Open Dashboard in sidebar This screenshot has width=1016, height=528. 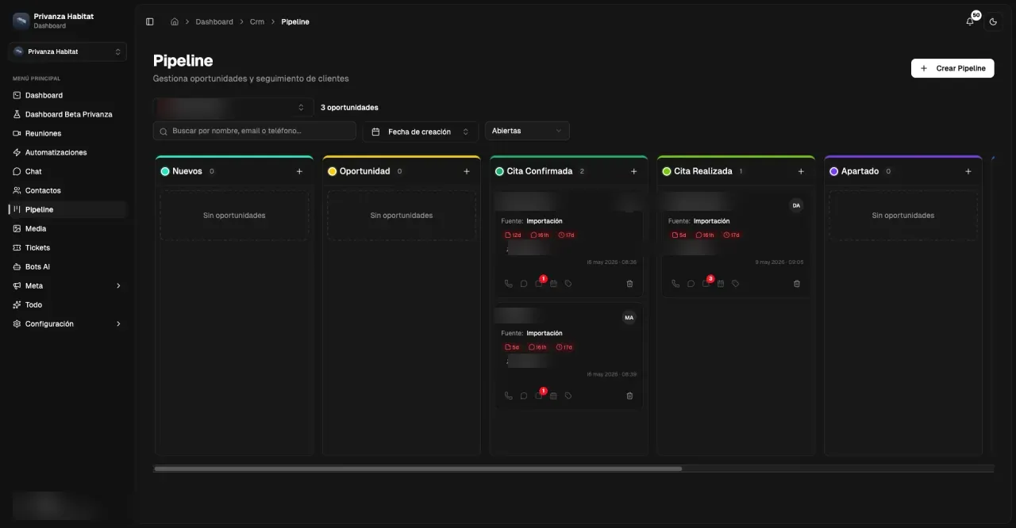coord(67,95)
